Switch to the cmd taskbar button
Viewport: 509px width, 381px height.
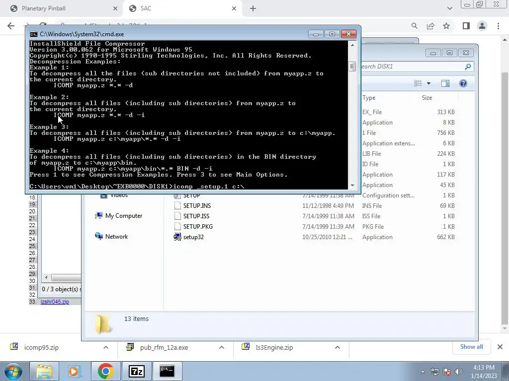pyautogui.click(x=167, y=371)
